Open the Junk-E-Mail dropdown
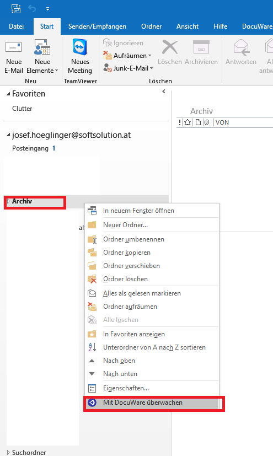This screenshot has height=456, width=273. (128, 68)
